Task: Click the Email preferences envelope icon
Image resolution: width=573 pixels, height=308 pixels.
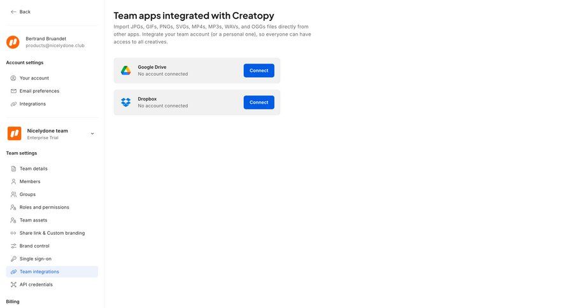Action: tap(13, 91)
